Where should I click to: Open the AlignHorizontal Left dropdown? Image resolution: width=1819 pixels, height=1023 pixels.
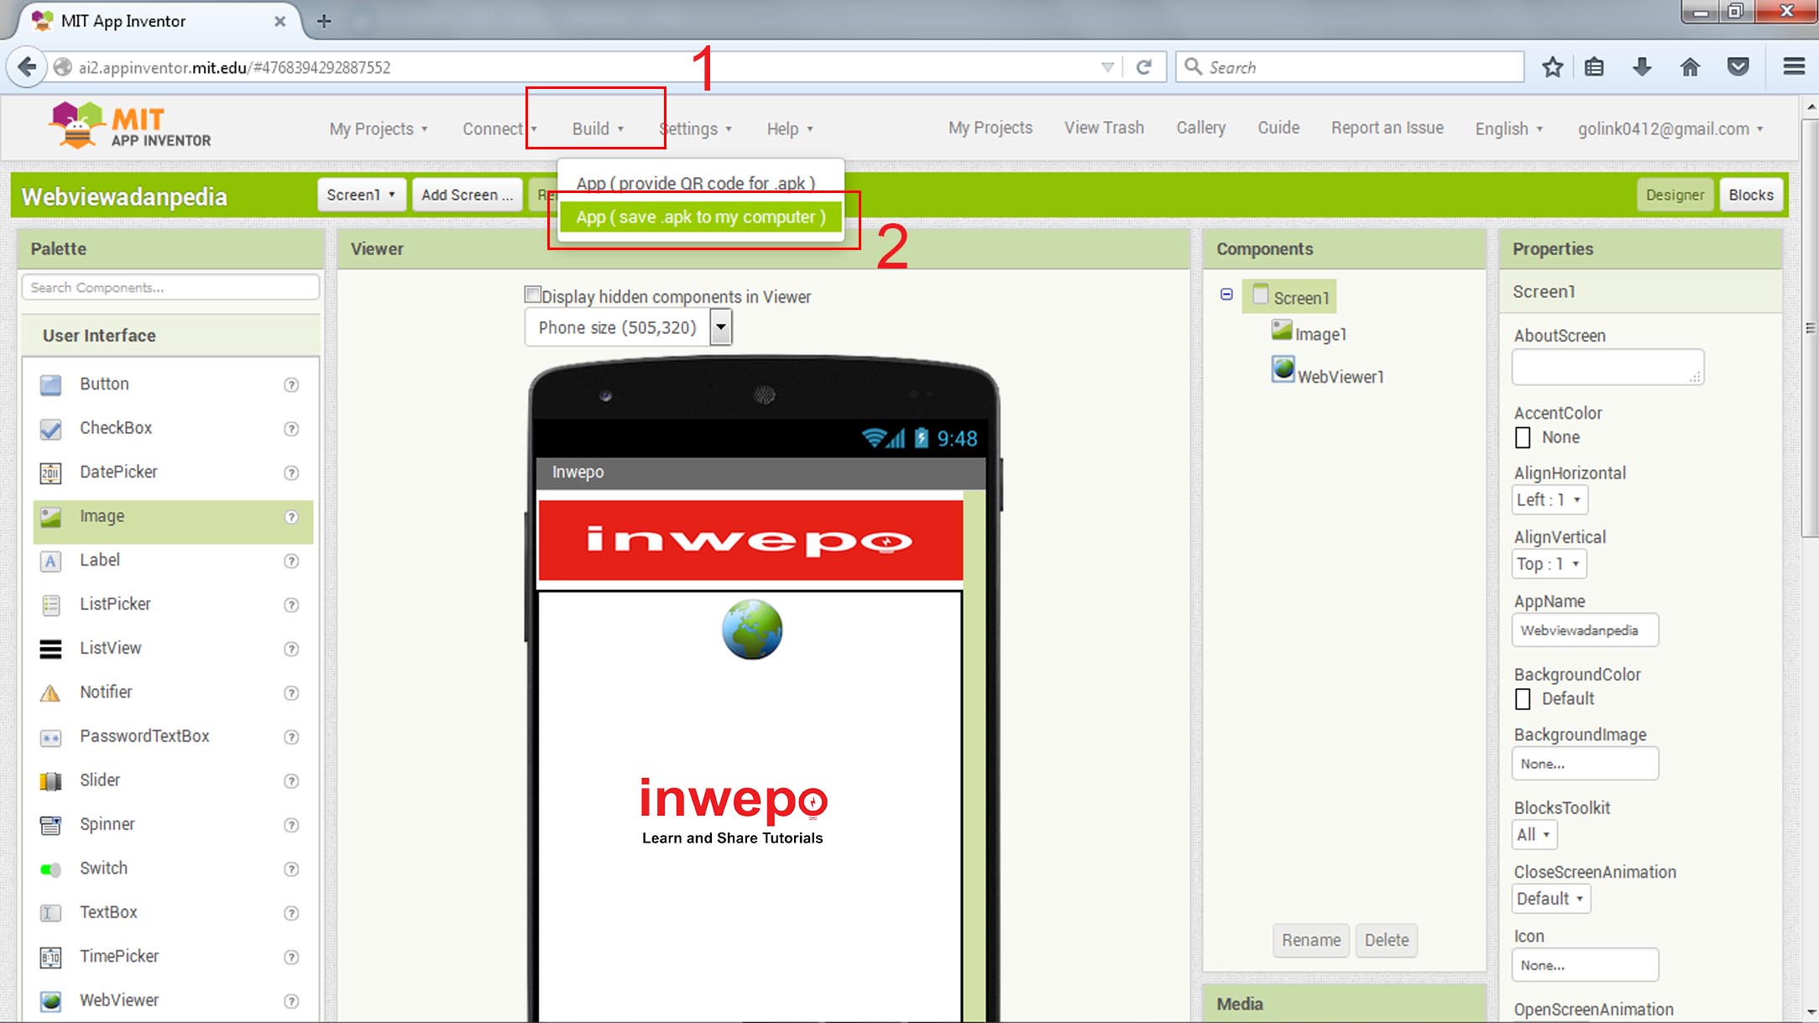pos(1549,500)
